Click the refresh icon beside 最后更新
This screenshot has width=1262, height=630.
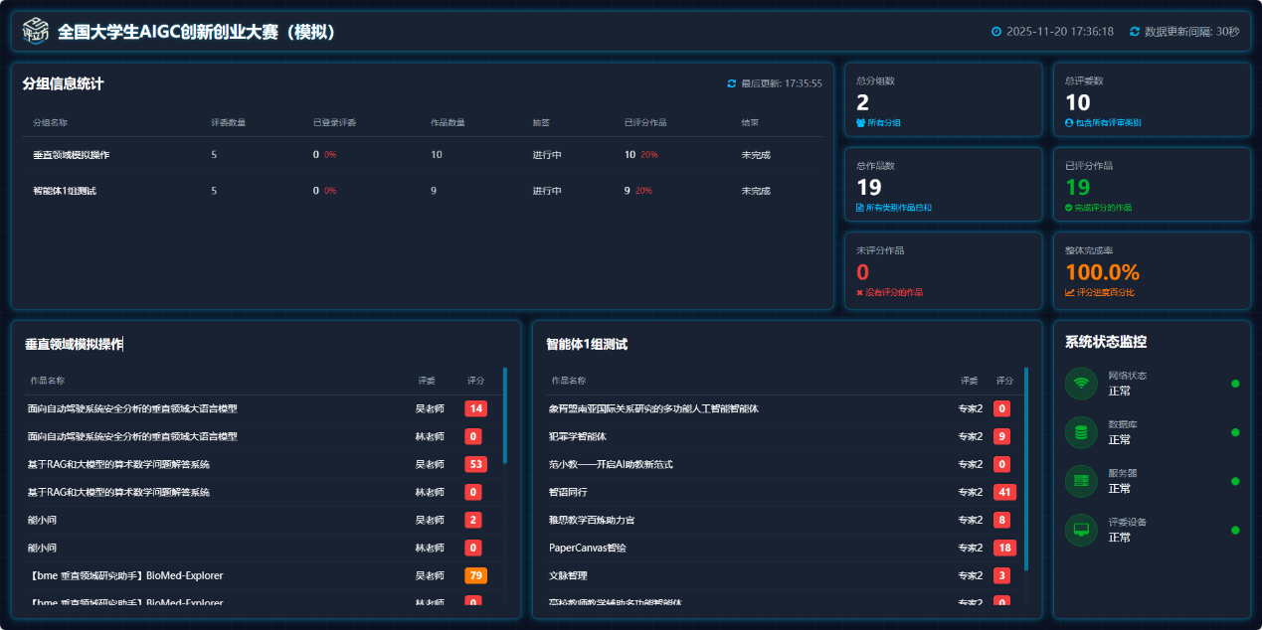coord(732,84)
